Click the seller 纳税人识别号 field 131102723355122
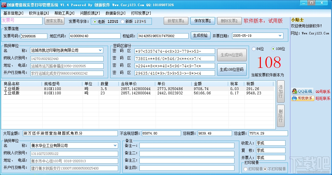332x175 pixels. tap(74, 154)
